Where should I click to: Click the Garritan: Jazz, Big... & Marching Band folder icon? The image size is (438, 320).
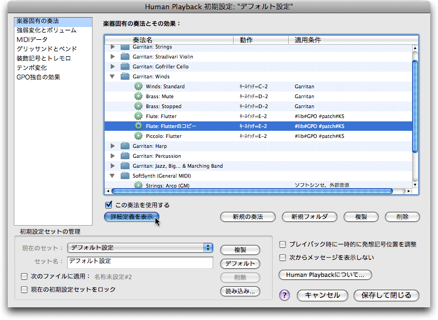click(x=125, y=166)
